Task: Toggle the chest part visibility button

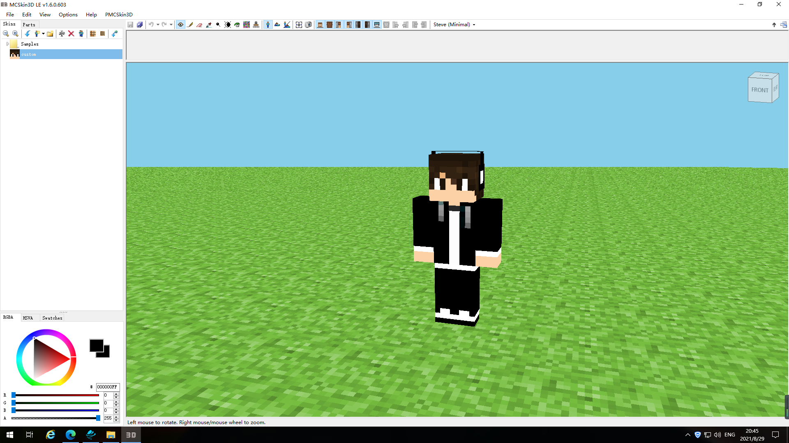Action: point(330,25)
